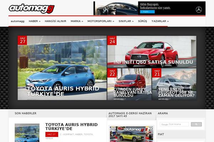The height and width of the screenshot is (142, 214).
Task: Click the Keşfet button in the banner ad
Action: (147, 12)
